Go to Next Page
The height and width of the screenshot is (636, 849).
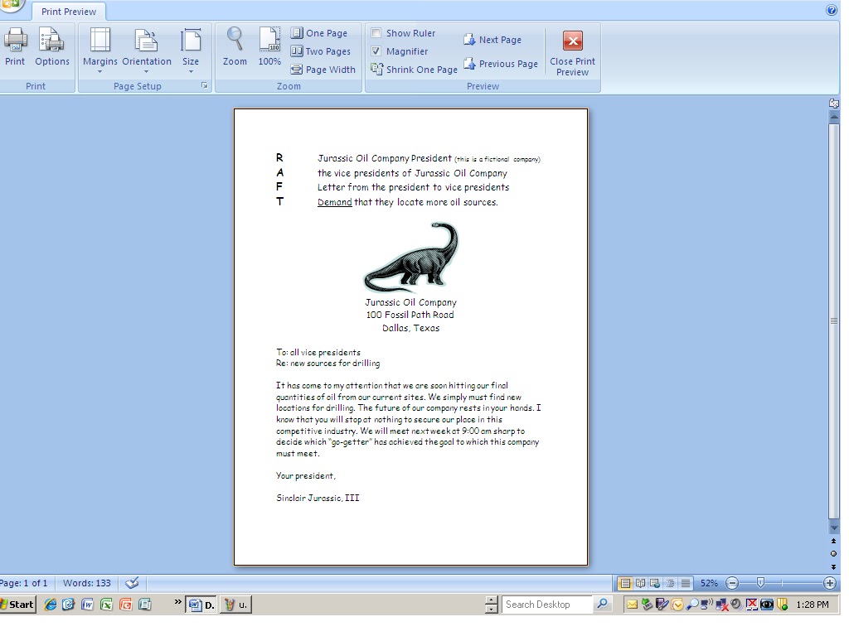(x=492, y=40)
